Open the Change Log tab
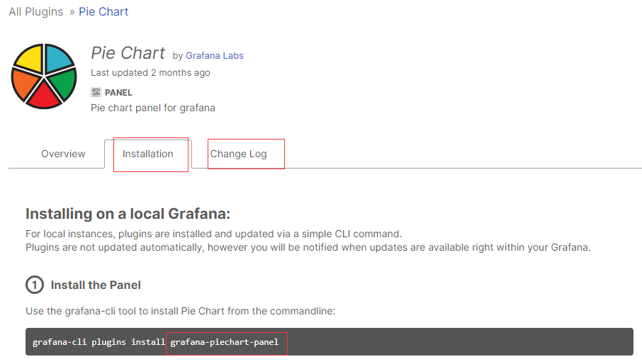This screenshot has height=364, width=642. pos(239,154)
